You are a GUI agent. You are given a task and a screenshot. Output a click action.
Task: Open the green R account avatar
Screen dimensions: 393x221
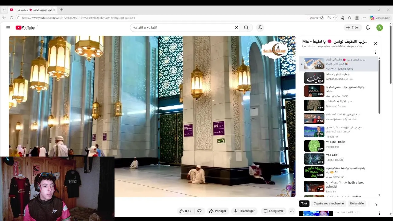tap(379, 28)
